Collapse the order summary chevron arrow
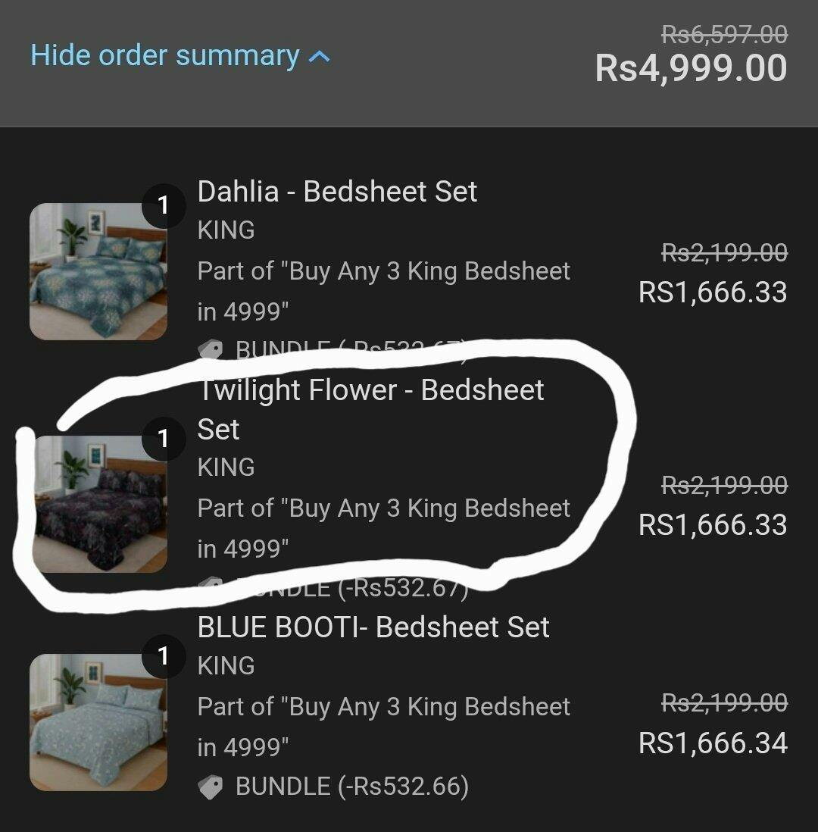Image resolution: width=818 pixels, height=832 pixels. coord(320,57)
